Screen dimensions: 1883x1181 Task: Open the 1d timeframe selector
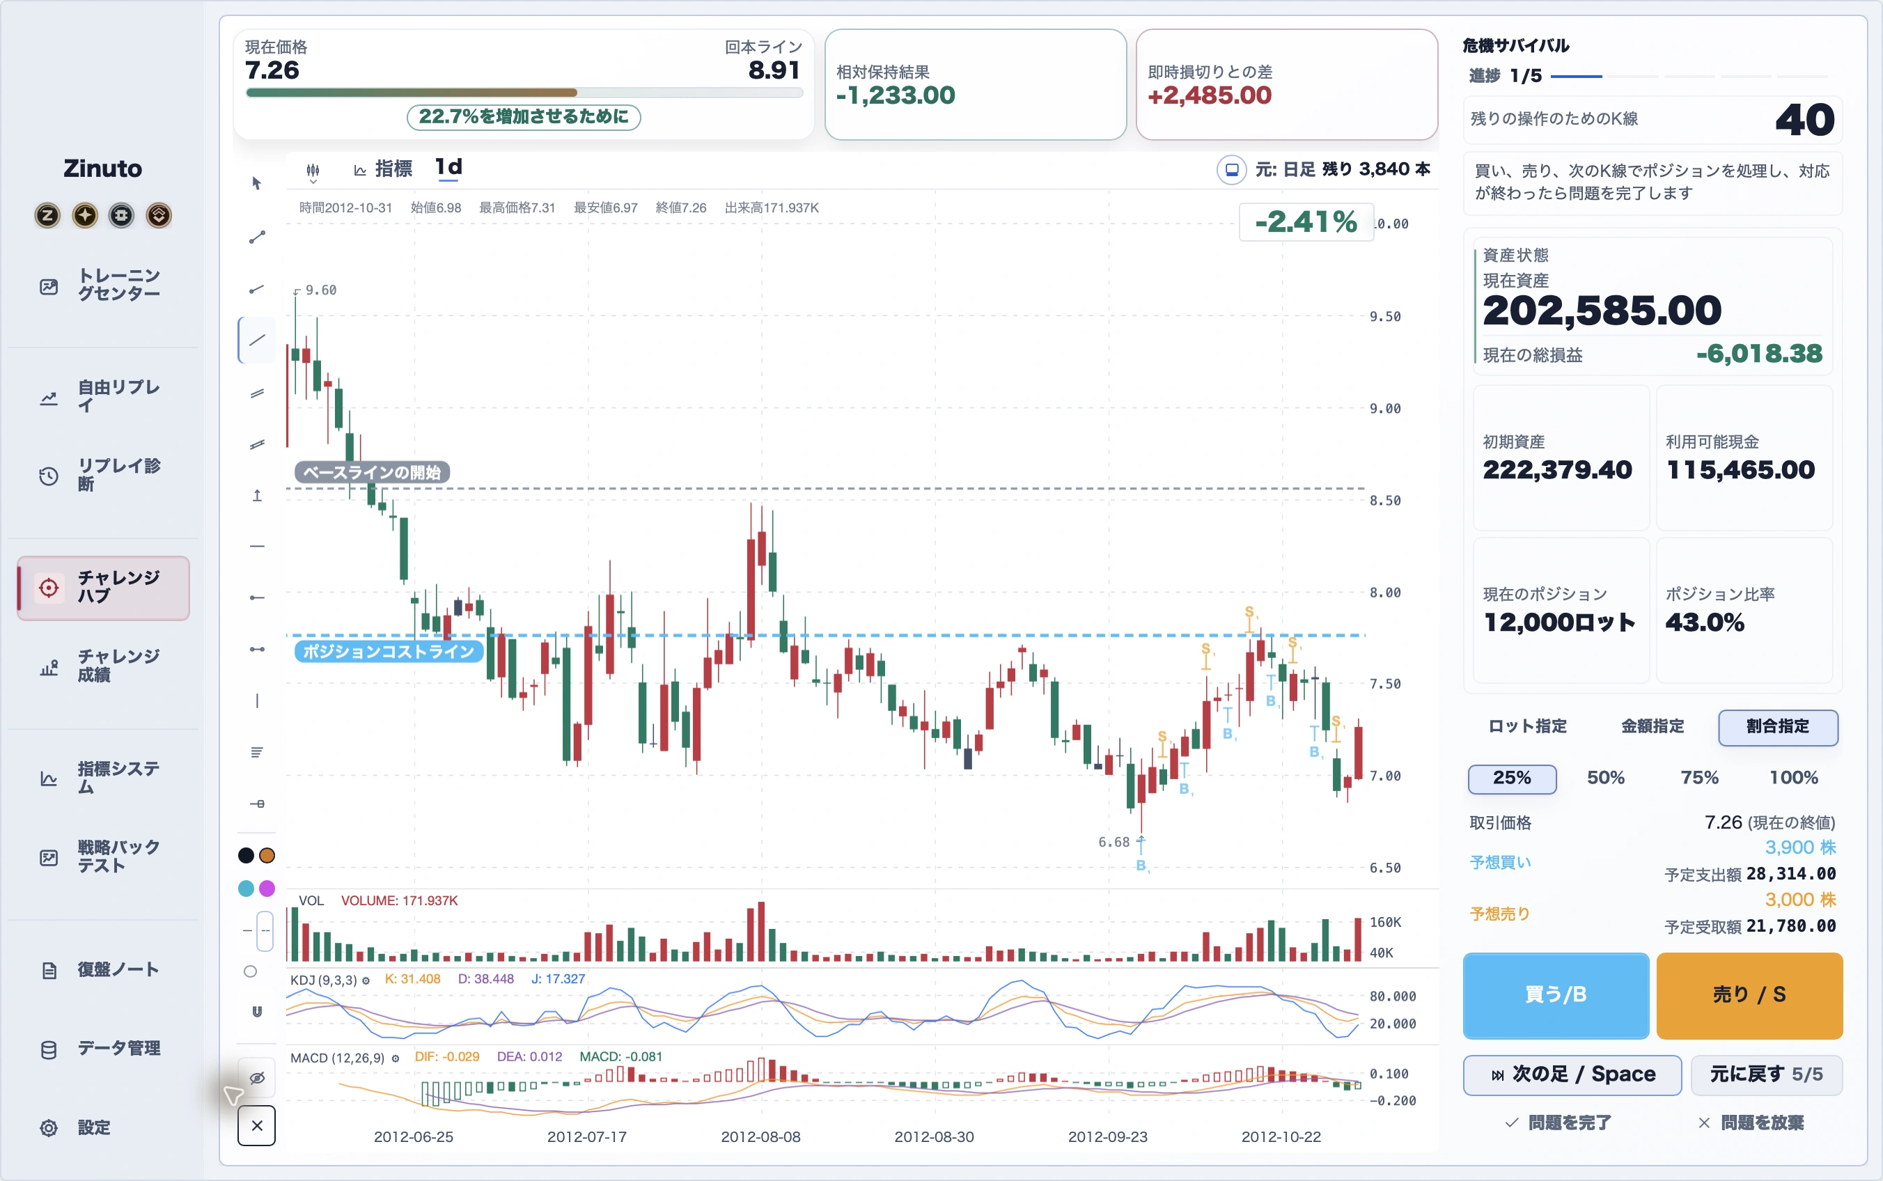pyautogui.click(x=448, y=167)
